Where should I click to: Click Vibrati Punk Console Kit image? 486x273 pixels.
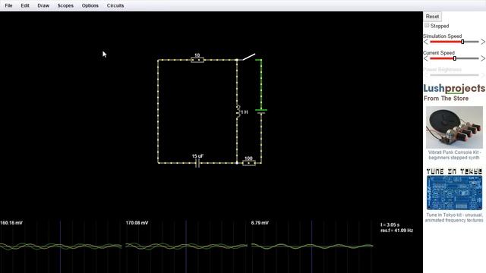(x=454, y=127)
